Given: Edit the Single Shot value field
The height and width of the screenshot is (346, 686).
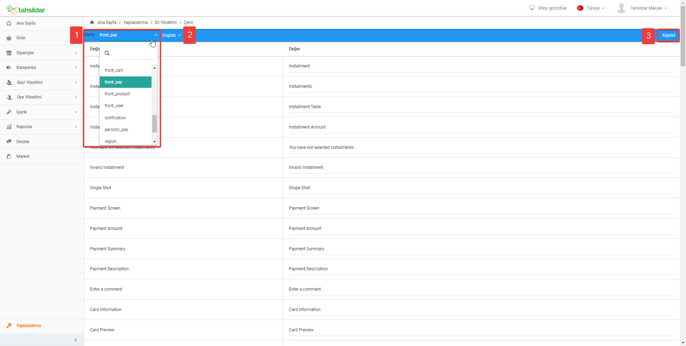Looking at the screenshot, I should pos(481,188).
